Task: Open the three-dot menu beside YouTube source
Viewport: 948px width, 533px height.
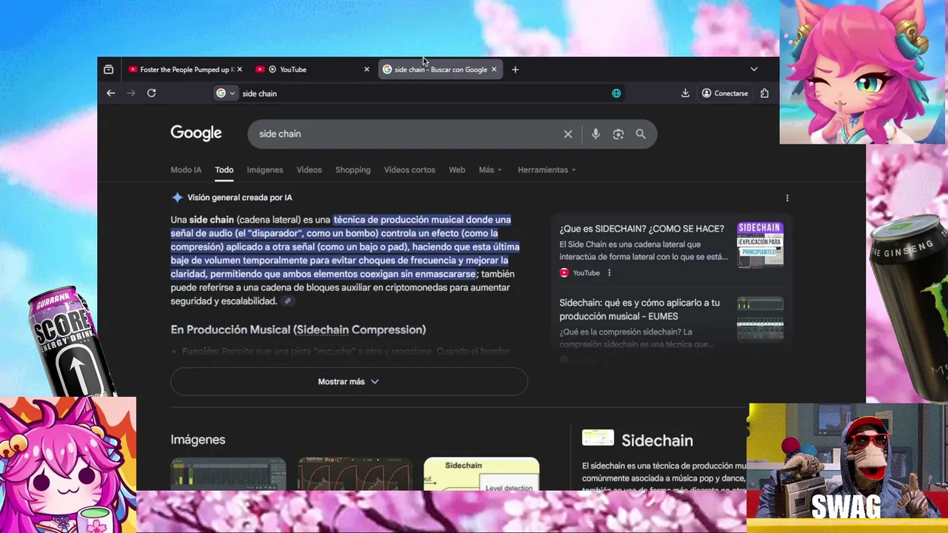Action: tap(610, 273)
